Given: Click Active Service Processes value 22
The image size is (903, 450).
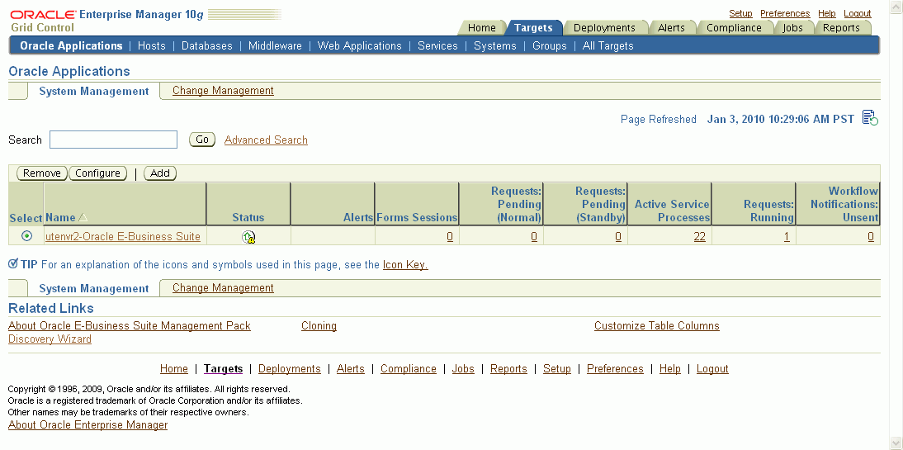Looking at the screenshot, I should [x=700, y=236].
